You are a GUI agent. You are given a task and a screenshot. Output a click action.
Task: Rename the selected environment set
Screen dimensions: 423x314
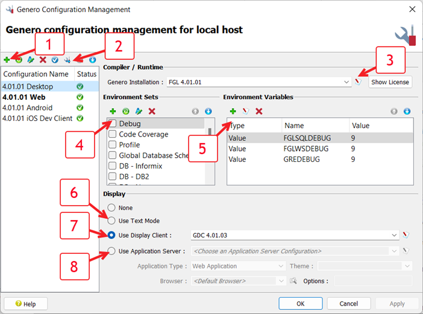tap(139, 111)
